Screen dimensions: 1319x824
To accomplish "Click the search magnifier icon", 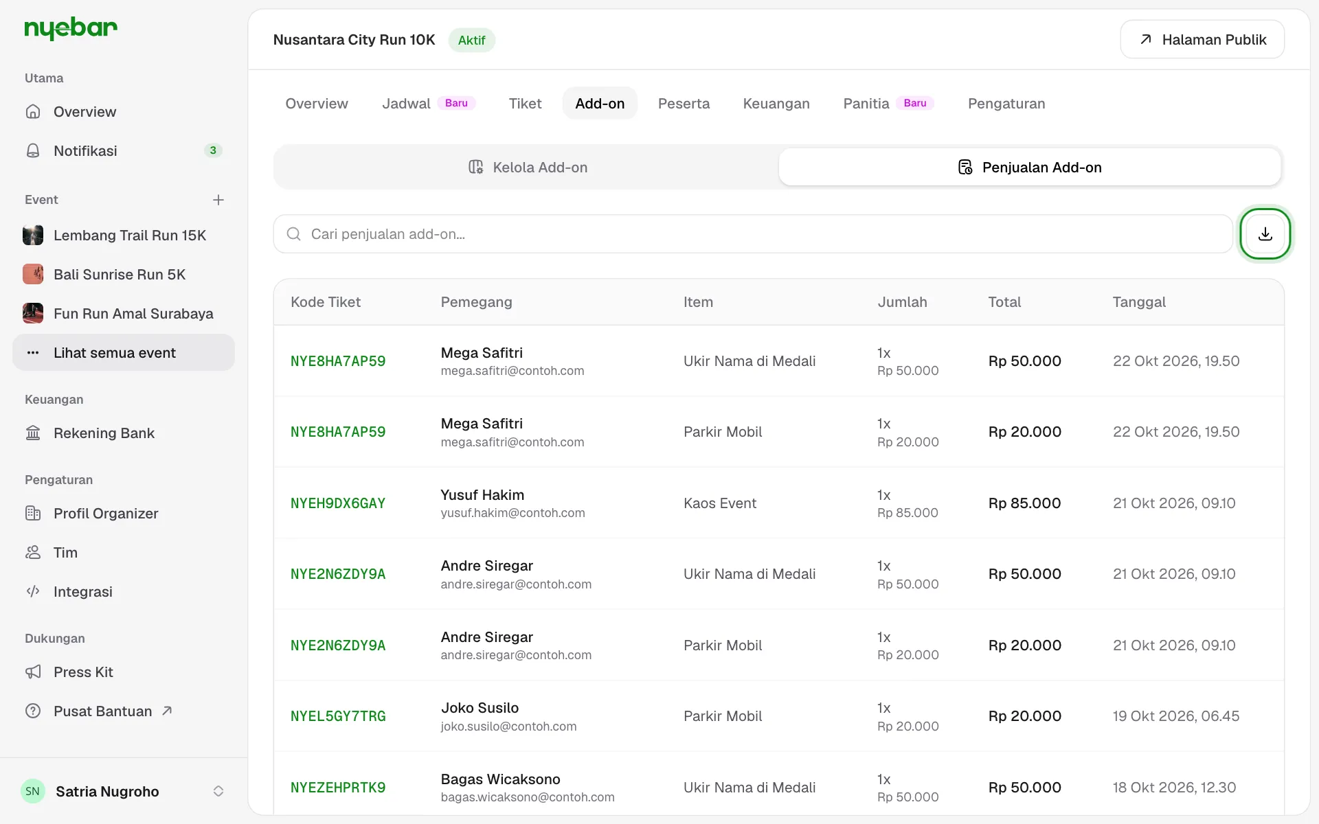I will (294, 234).
